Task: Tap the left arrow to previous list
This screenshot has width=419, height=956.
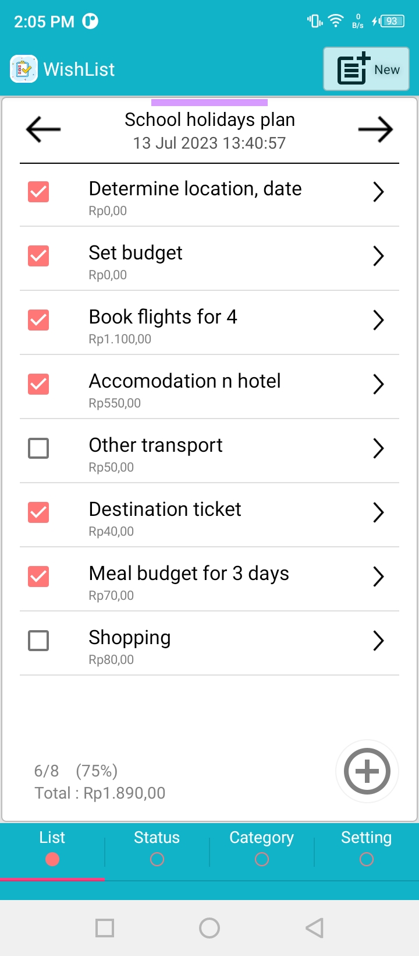Action: pyautogui.click(x=43, y=129)
